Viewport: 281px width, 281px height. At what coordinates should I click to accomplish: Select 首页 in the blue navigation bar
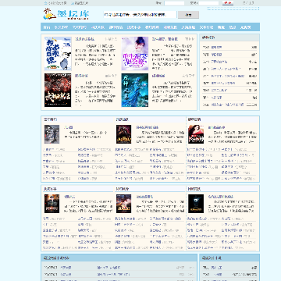pyautogui.click(x=47, y=27)
